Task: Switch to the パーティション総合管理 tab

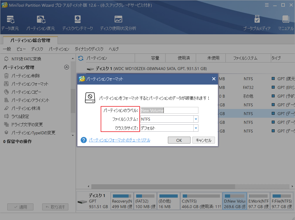Action: (30, 41)
